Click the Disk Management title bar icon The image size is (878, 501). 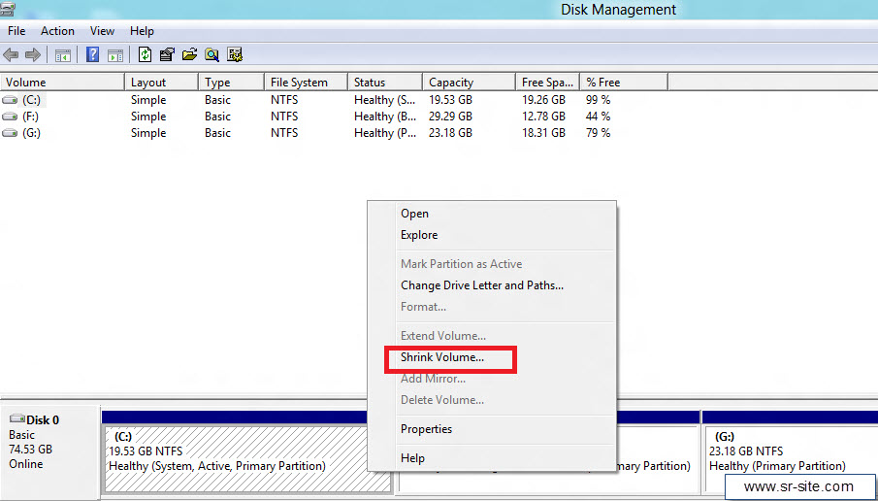pos(7,9)
